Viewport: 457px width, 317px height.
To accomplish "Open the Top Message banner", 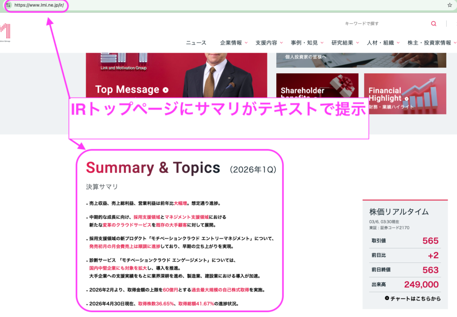I will click(x=176, y=75).
